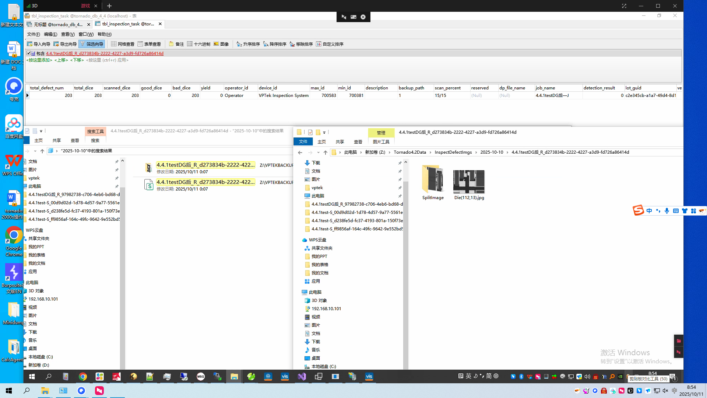
Task: Click <按这里添加> to add a filter
Action: pyautogui.click(x=39, y=60)
